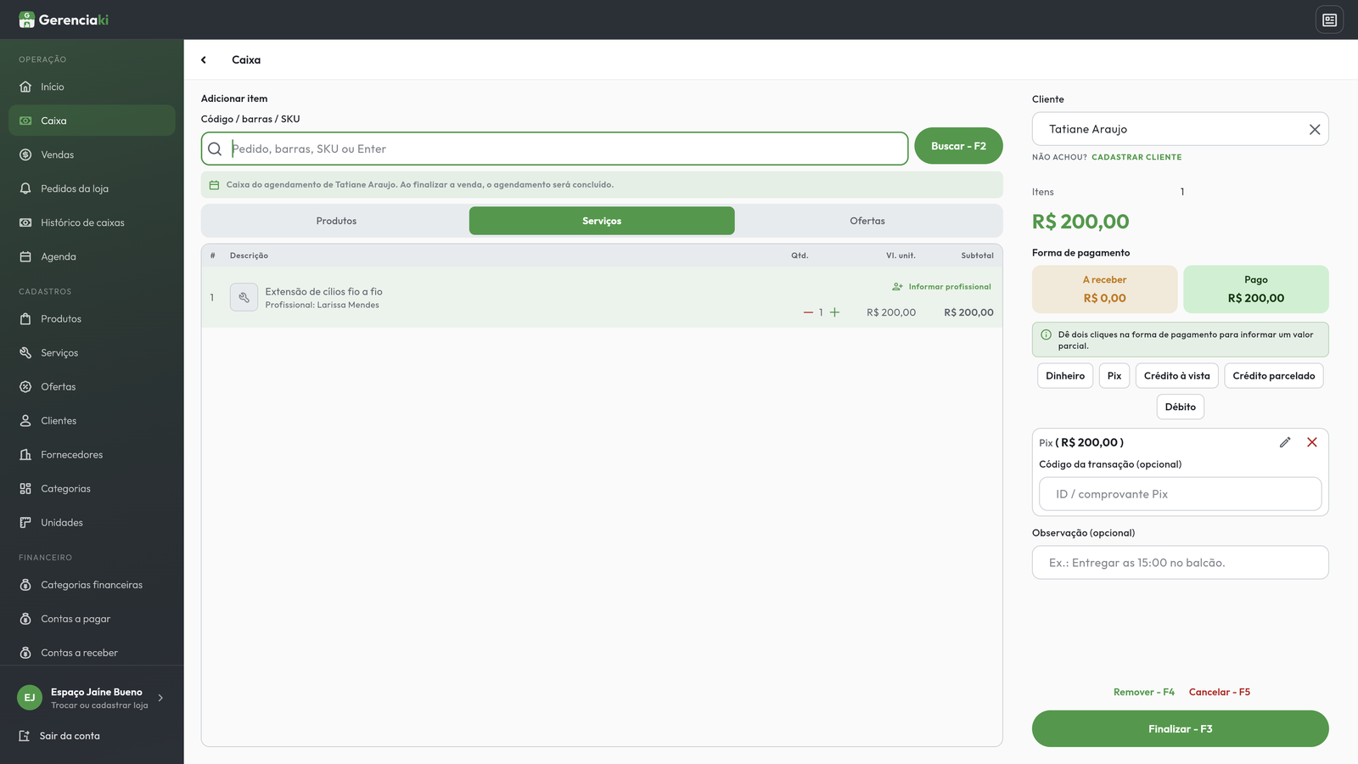Expand the Espaço Jaine Bueno store switcher
Image resolution: width=1358 pixels, height=764 pixels.
[160, 698]
